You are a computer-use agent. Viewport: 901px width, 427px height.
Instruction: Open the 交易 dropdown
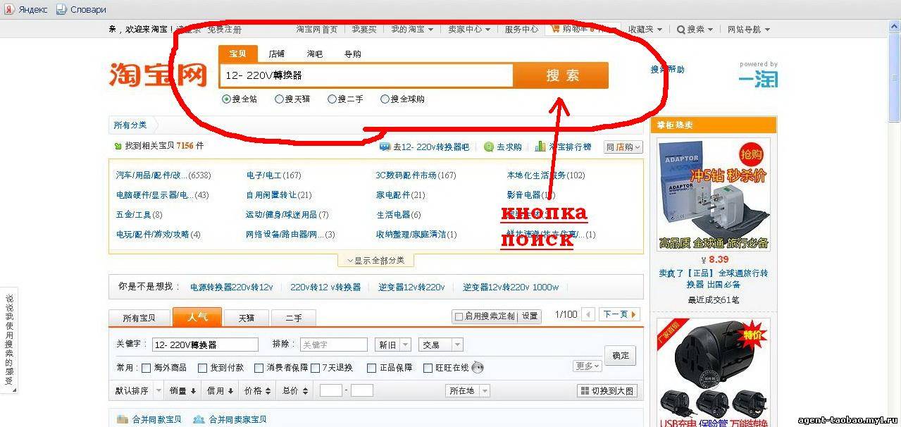(441, 345)
